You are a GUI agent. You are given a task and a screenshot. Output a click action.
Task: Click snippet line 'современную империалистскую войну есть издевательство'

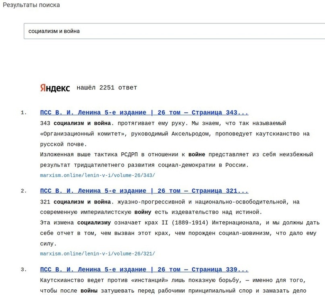click(151, 212)
